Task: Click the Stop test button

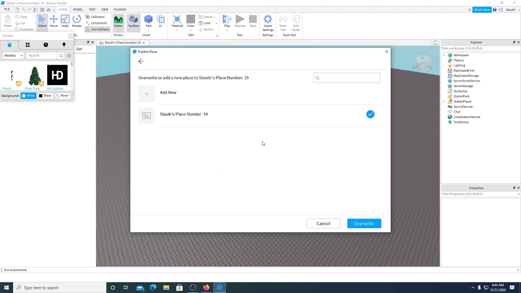Action: (x=253, y=22)
